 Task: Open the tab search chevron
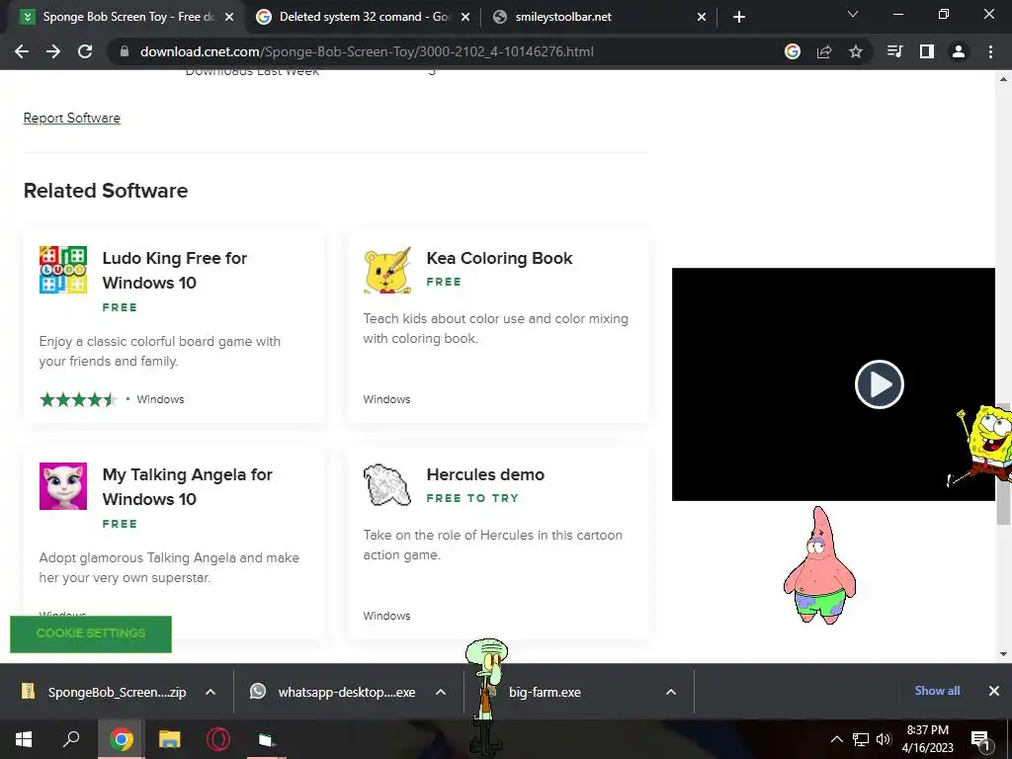[x=853, y=14]
